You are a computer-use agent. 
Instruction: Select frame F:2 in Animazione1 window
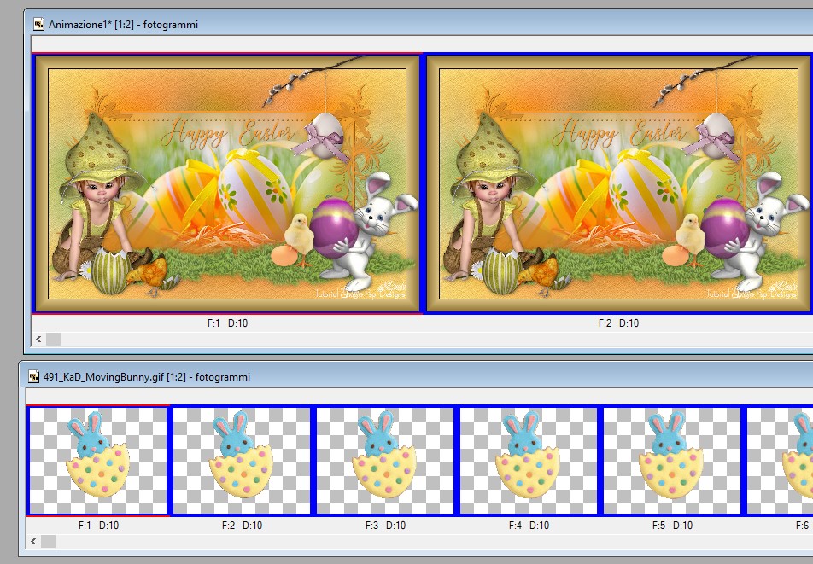618,183
